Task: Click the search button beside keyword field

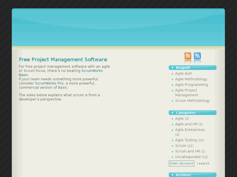Action: pos(203,163)
